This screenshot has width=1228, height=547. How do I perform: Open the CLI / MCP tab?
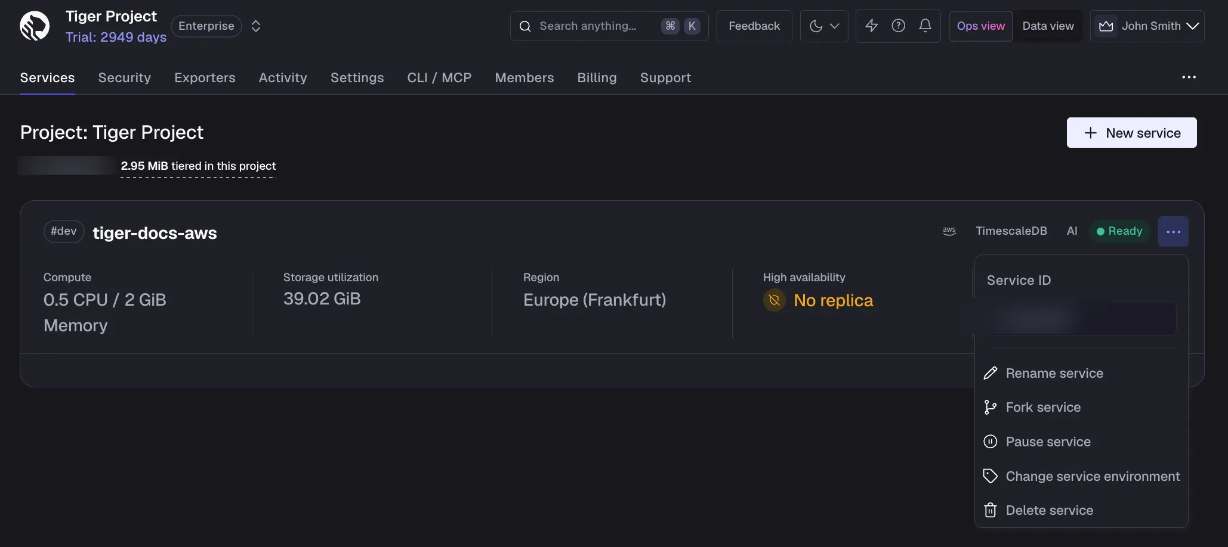pos(439,78)
